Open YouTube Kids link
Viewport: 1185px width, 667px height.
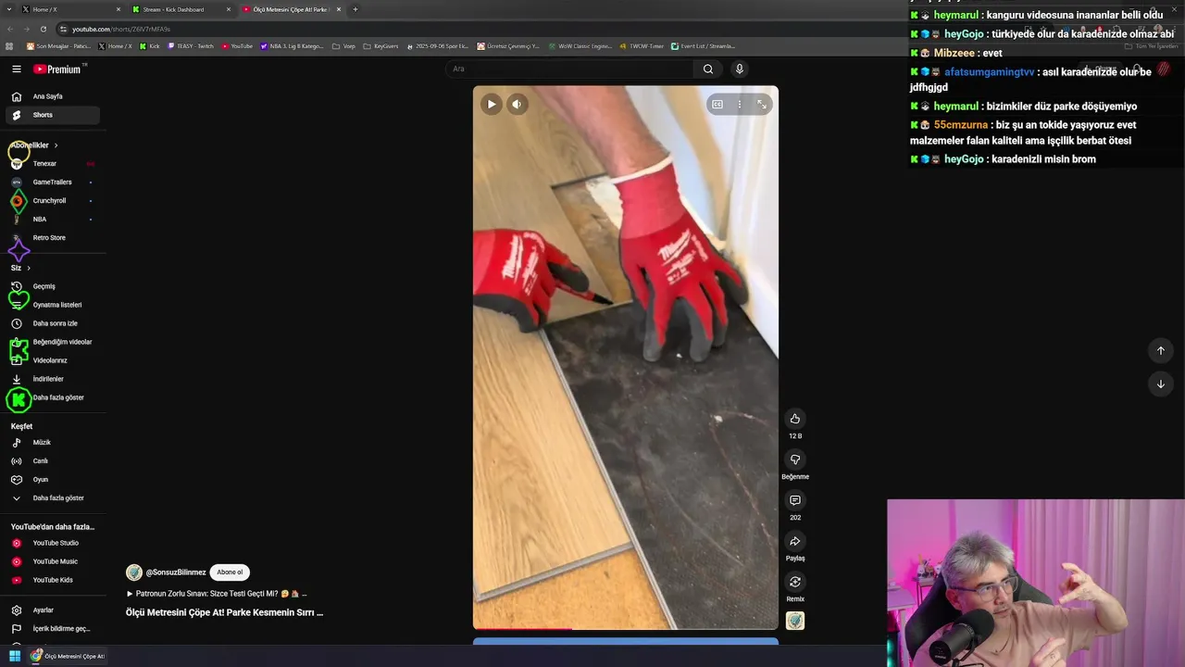click(x=52, y=580)
